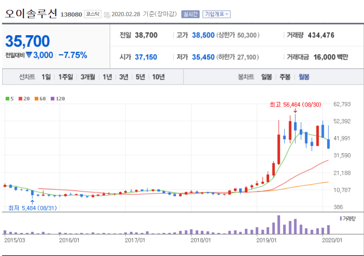This screenshot has width=364, height=256.
Task: Click the 상한가 50,300 text
Action: (x=238, y=35)
